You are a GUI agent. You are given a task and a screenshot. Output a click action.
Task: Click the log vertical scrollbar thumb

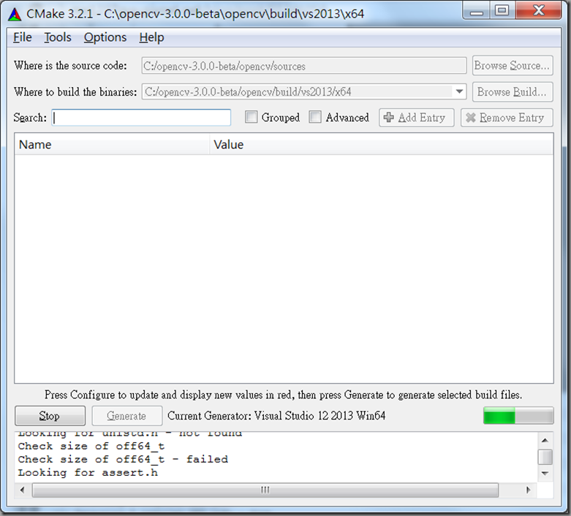tap(545, 457)
